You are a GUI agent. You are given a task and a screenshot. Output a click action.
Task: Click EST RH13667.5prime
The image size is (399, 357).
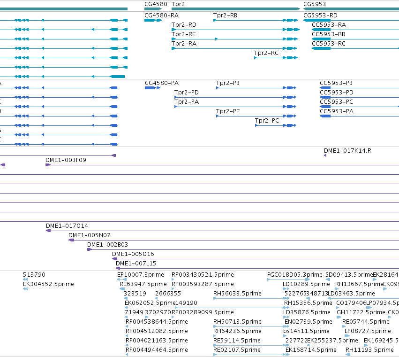pyautogui.click(x=359, y=284)
